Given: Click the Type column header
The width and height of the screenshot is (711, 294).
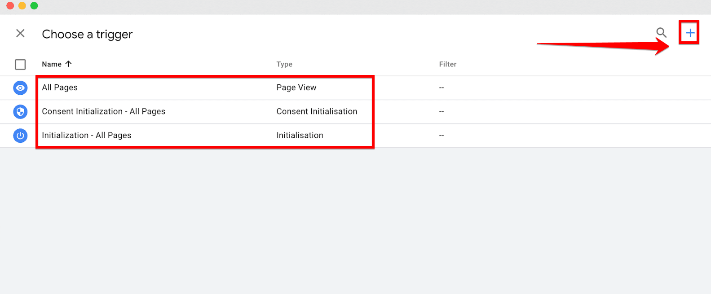Looking at the screenshot, I should click(284, 64).
